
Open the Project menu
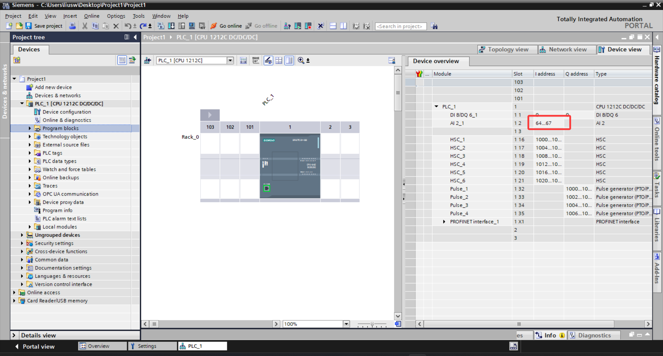pyautogui.click(x=13, y=16)
